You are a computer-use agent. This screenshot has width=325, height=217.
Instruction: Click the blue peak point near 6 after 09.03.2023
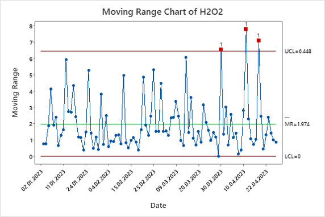[x=186, y=57]
